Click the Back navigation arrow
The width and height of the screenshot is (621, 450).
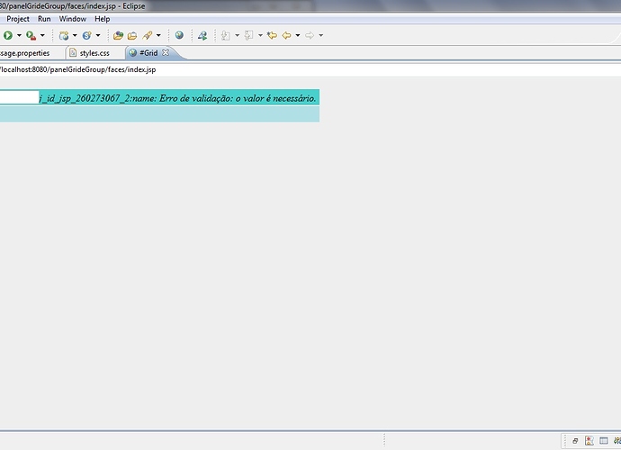point(287,36)
